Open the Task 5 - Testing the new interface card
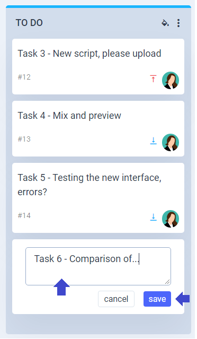Viewport: 197px width, 339px height. pyautogui.click(x=98, y=198)
